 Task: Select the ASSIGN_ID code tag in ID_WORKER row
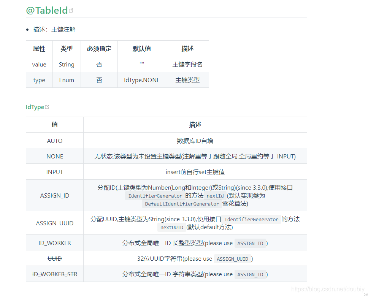pyautogui.click(x=250, y=243)
